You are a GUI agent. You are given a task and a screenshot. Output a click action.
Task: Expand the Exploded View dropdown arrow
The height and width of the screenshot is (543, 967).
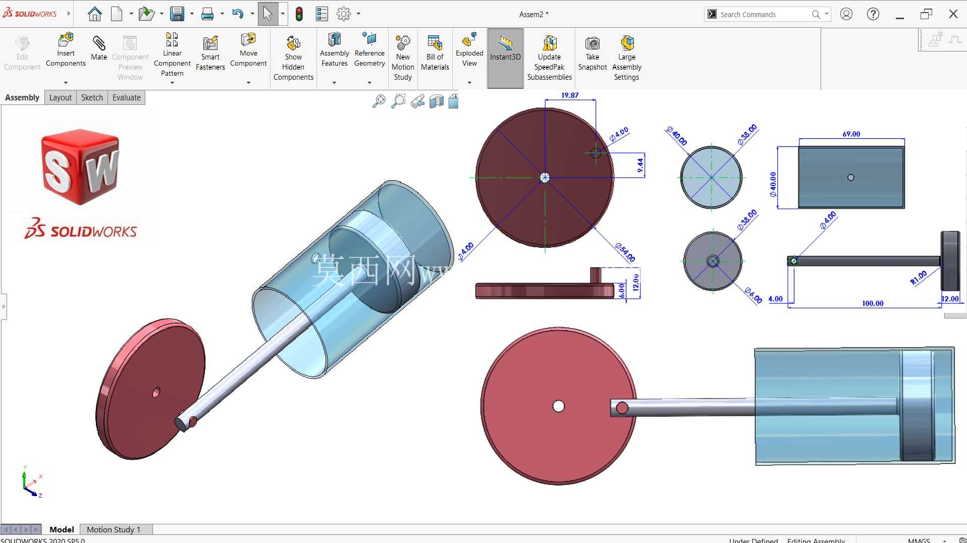[x=469, y=83]
